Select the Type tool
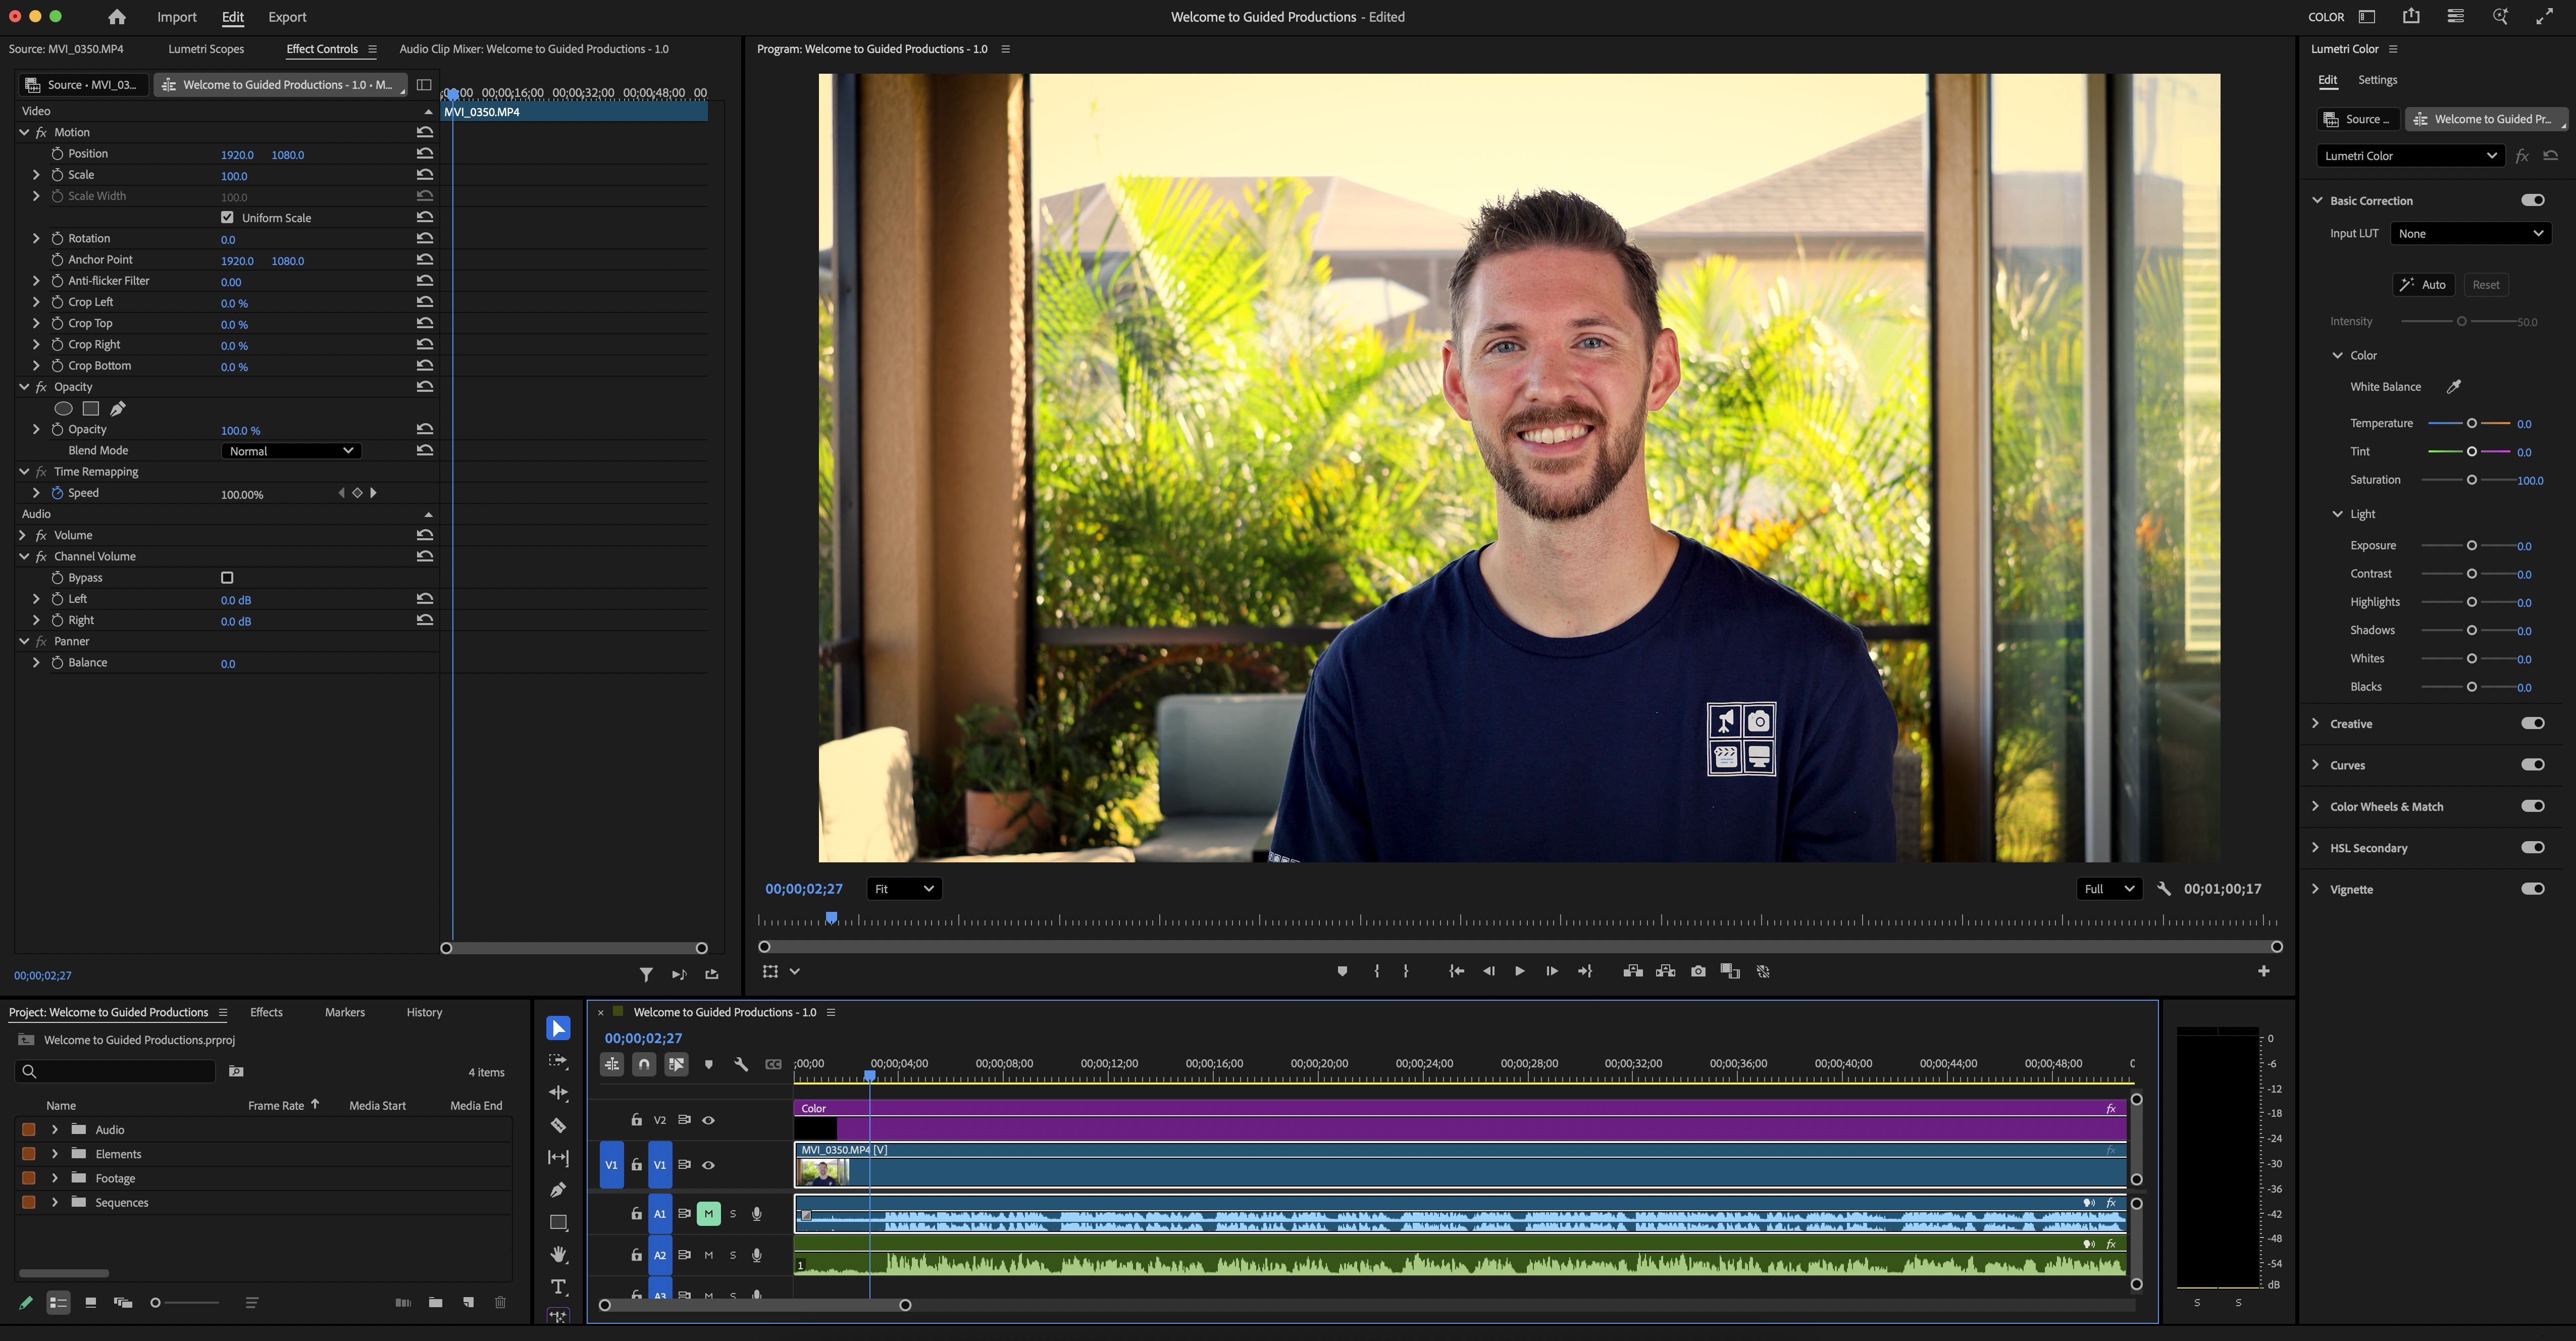Image resolution: width=2576 pixels, height=1341 pixels. [x=558, y=1286]
